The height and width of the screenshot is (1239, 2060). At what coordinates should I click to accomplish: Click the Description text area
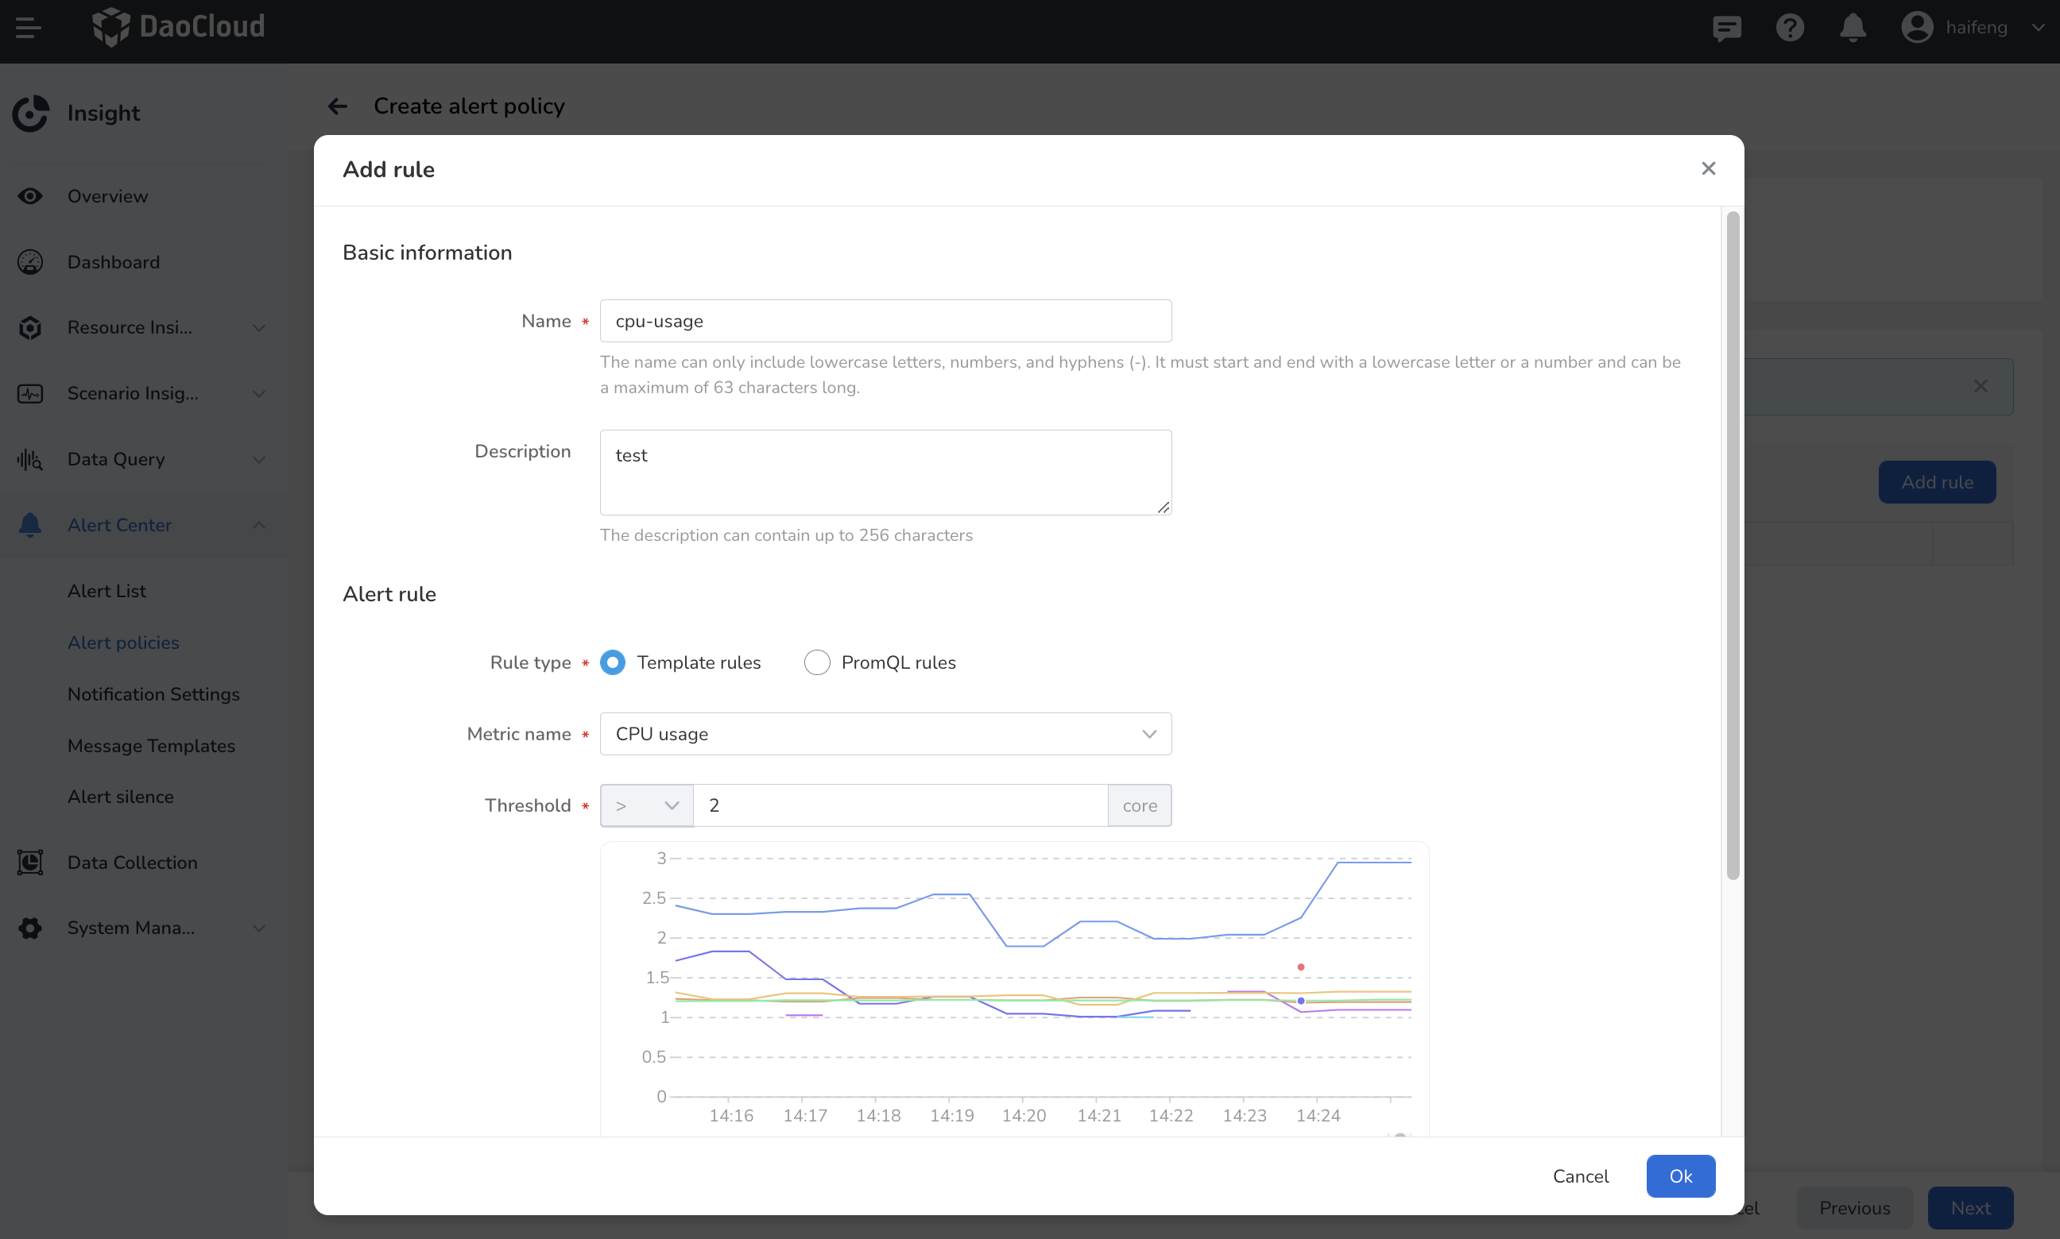(x=885, y=473)
